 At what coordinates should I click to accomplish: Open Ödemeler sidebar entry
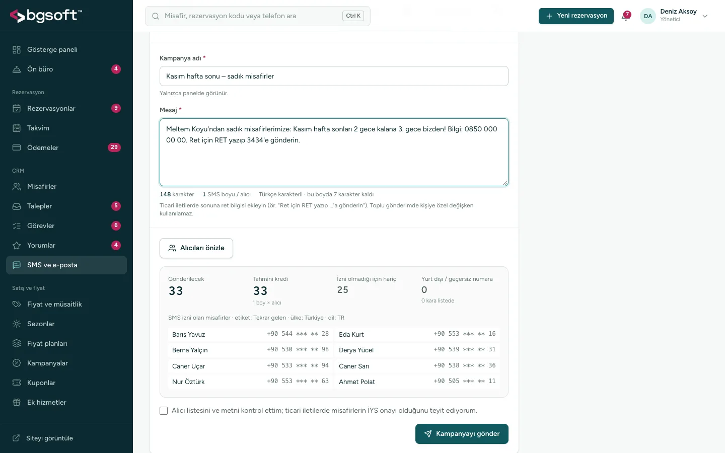point(66,147)
